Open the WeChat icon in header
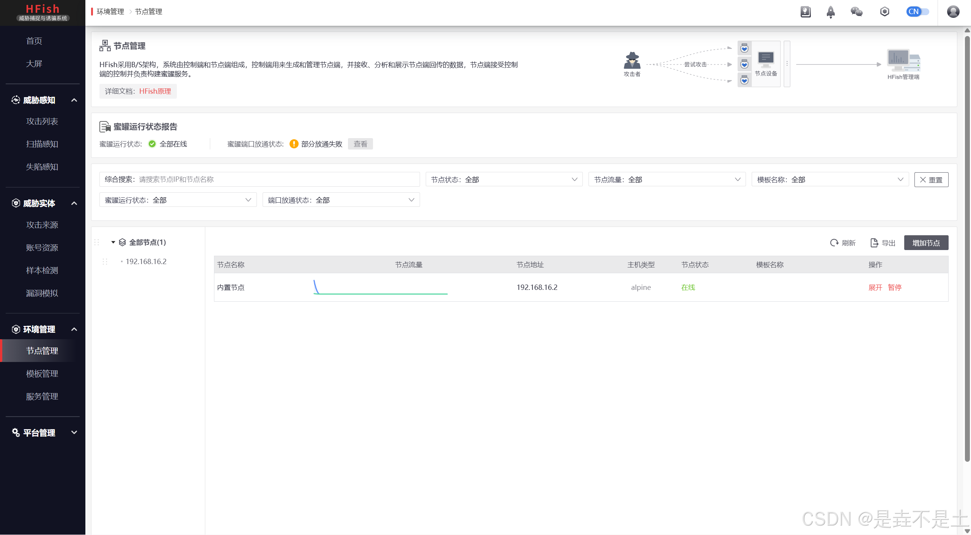The width and height of the screenshot is (971, 535). click(x=856, y=12)
